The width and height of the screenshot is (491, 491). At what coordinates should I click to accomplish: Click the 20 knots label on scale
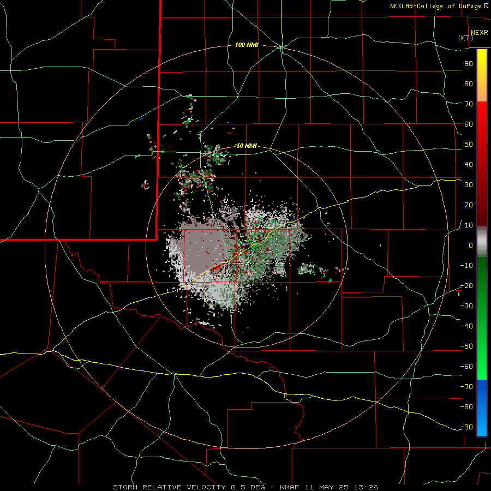469,205
